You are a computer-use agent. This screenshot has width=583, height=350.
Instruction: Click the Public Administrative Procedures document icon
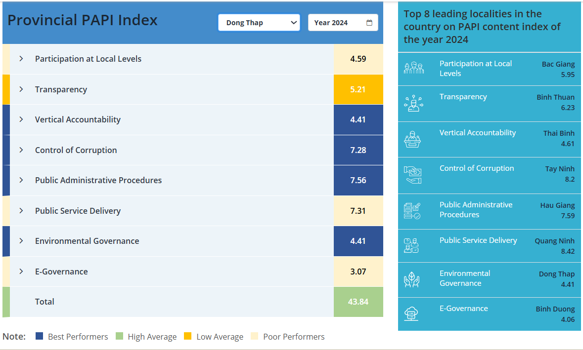pyautogui.click(x=412, y=211)
